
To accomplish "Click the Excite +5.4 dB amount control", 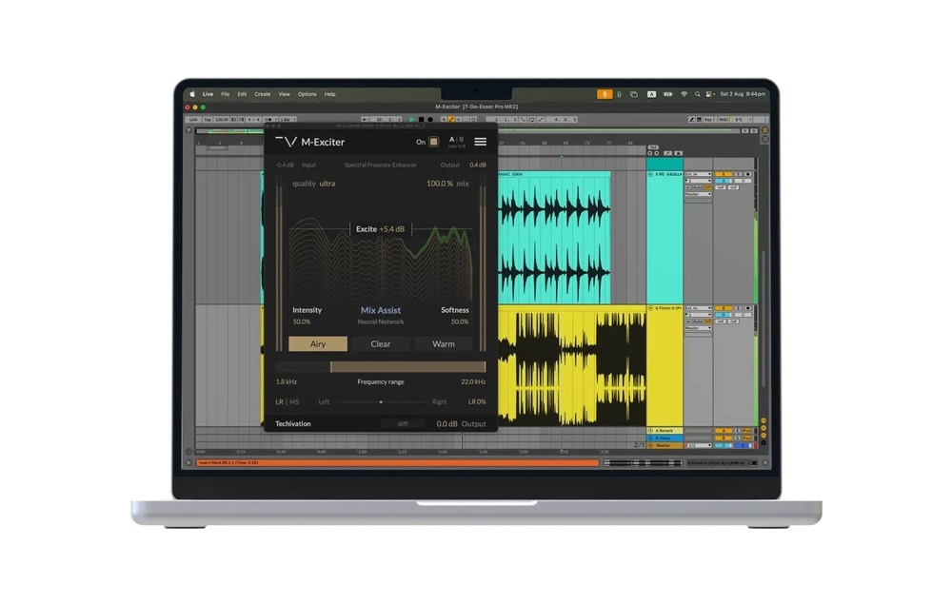I will (x=381, y=228).
